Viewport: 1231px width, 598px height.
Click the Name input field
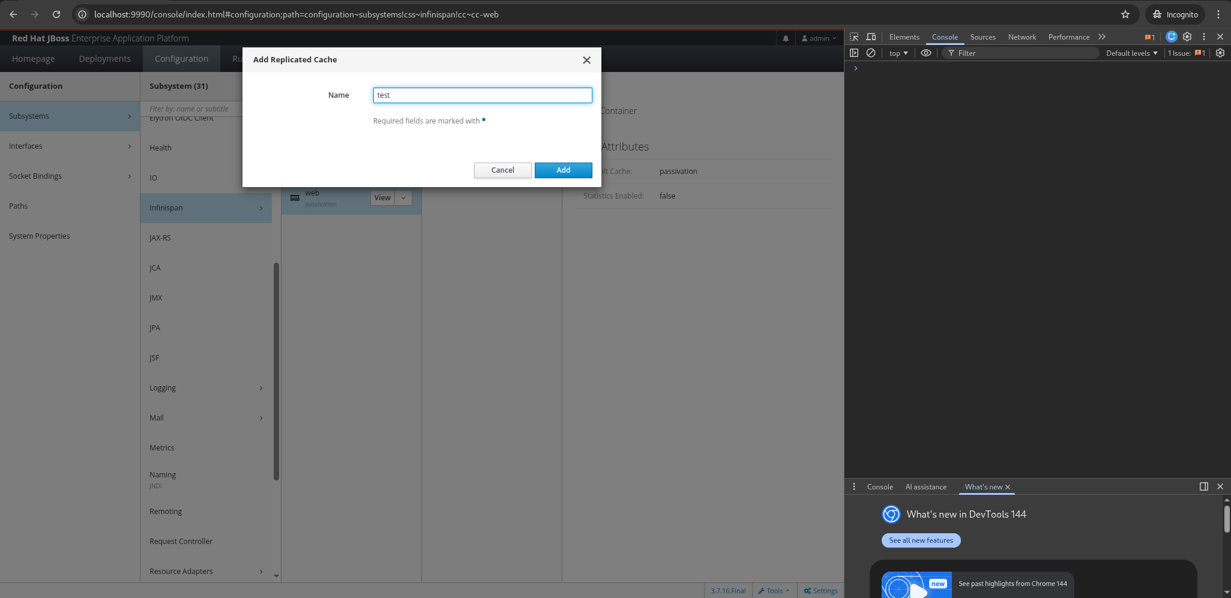tap(483, 95)
